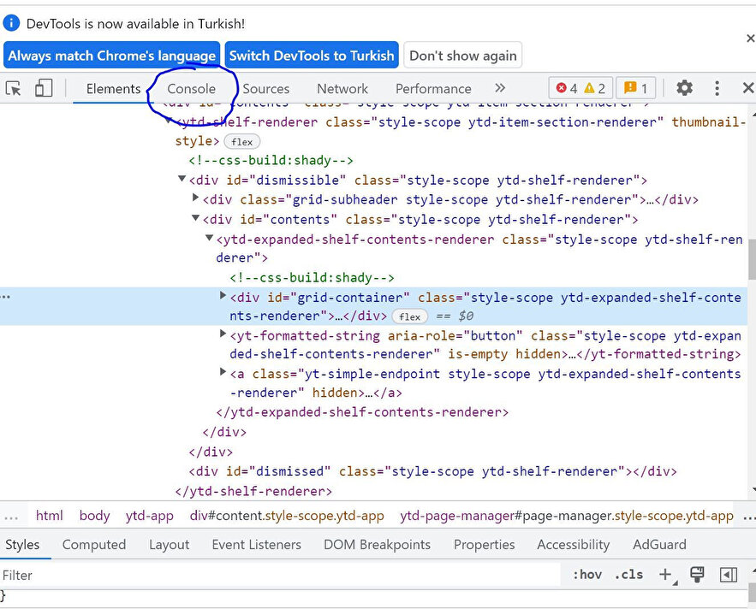Open the Network tab
756x609 pixels.
coord(342,89)
